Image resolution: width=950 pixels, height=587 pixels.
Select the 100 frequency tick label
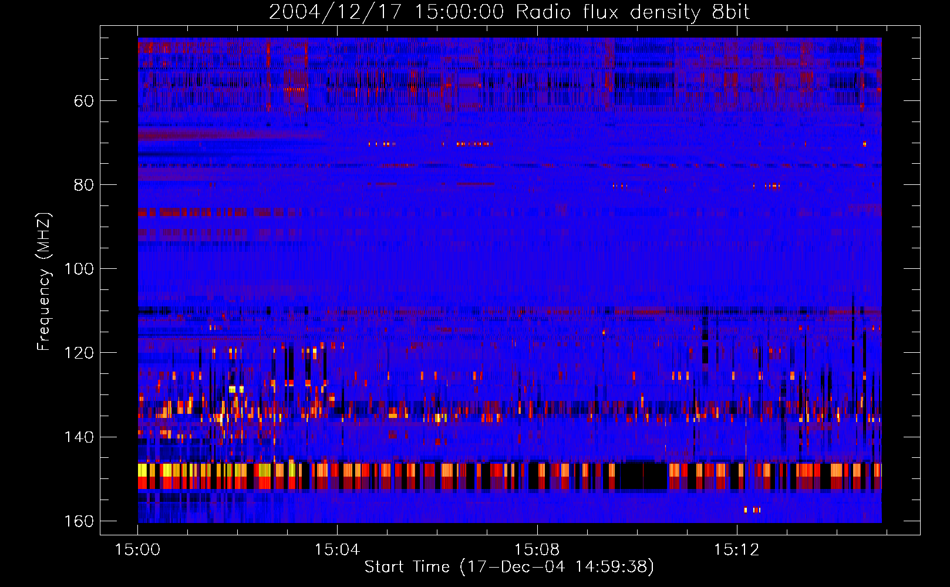(79, 269)
